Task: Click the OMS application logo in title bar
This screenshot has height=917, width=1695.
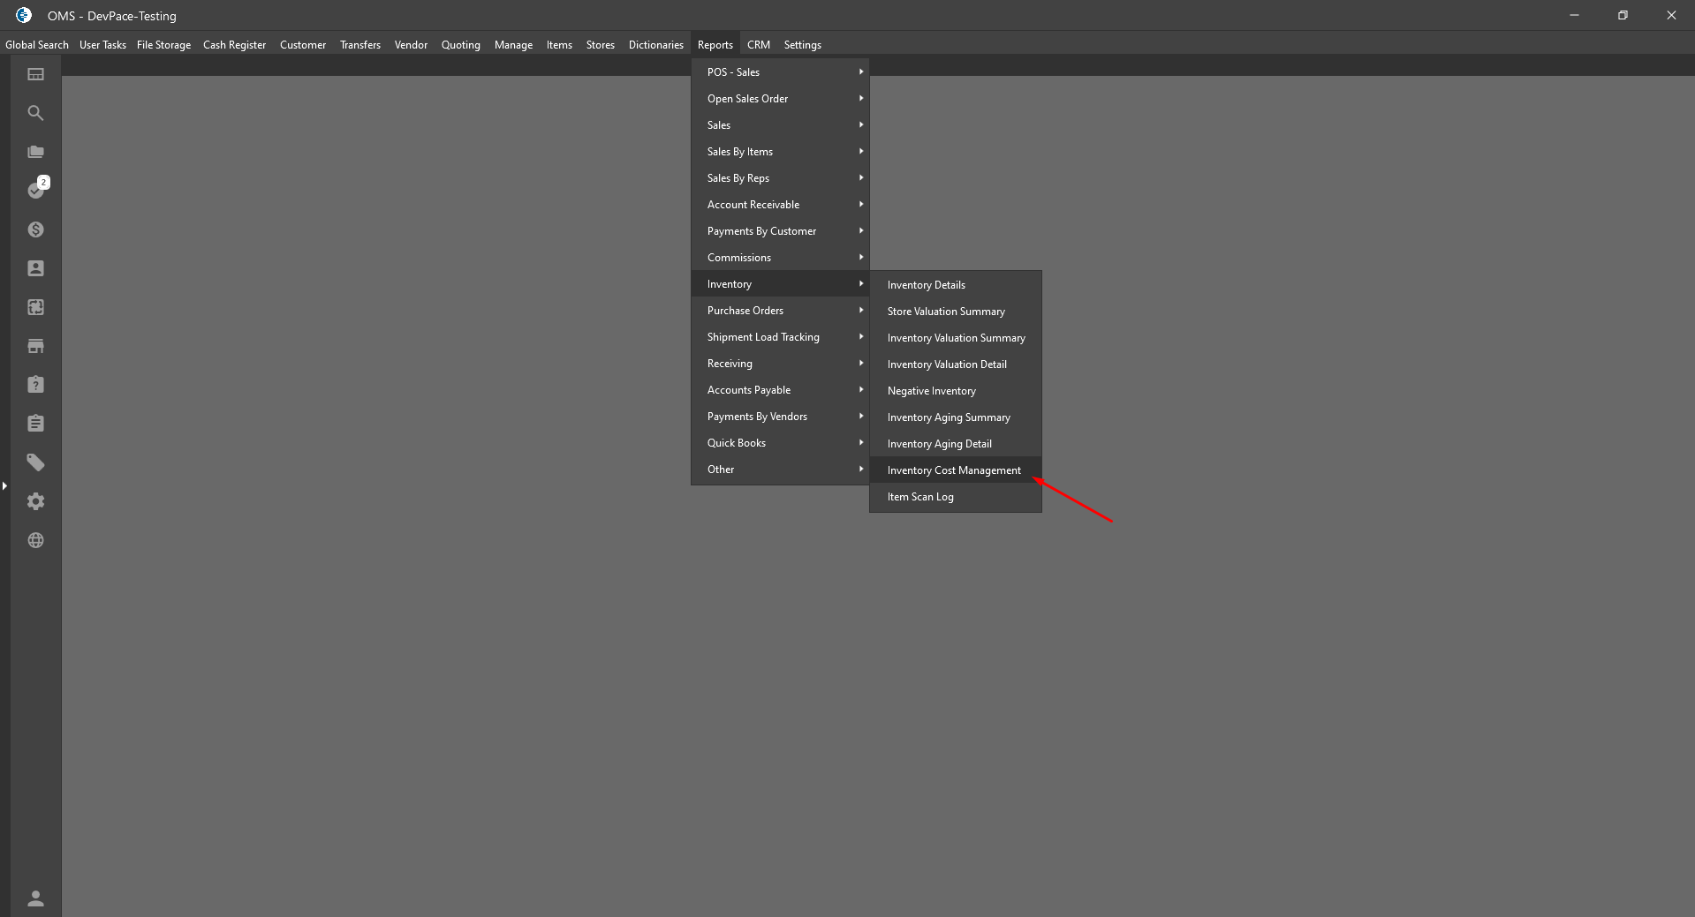Action: [x=24, y=15]
